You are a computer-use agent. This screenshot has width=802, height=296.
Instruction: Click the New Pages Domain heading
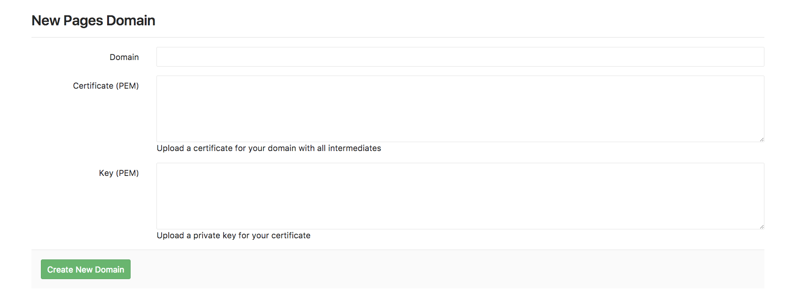click(x=93, y=20)
